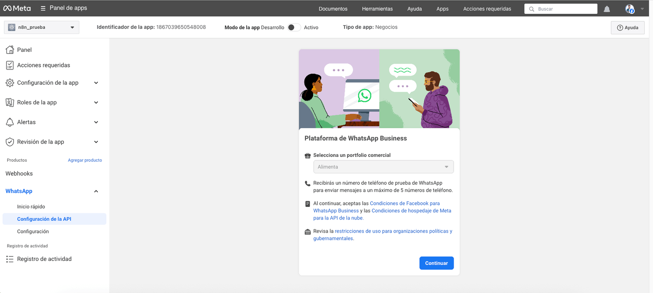
Task: Click the Alertas bell icon in sidebar
Action: click(10, 122)
